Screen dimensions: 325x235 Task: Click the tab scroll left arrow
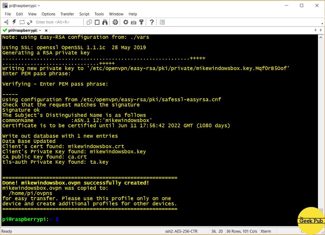point(315,30)
